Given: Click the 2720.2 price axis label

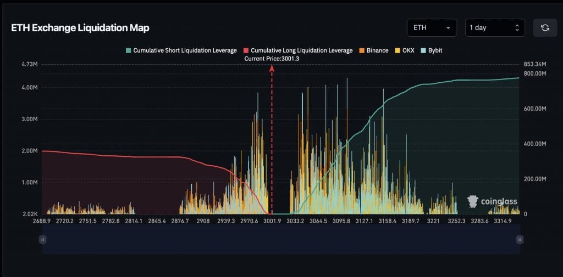Looking at the screenshot, I should tap(65, 221).
